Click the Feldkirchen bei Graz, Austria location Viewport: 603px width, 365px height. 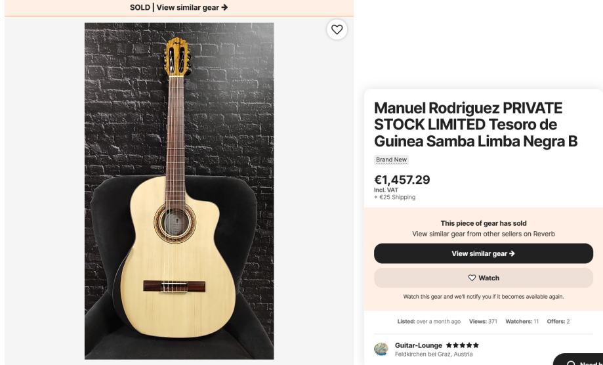(x=433, y=354)
